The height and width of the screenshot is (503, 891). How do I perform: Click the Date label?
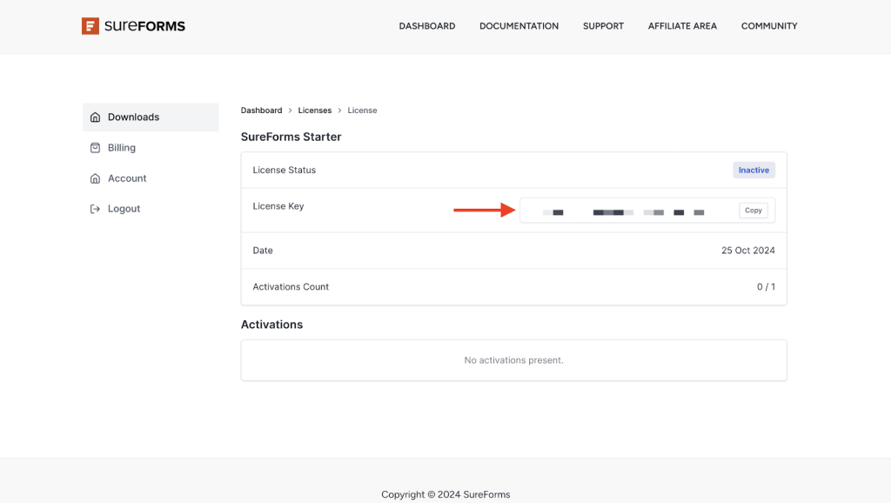(263, 251)
